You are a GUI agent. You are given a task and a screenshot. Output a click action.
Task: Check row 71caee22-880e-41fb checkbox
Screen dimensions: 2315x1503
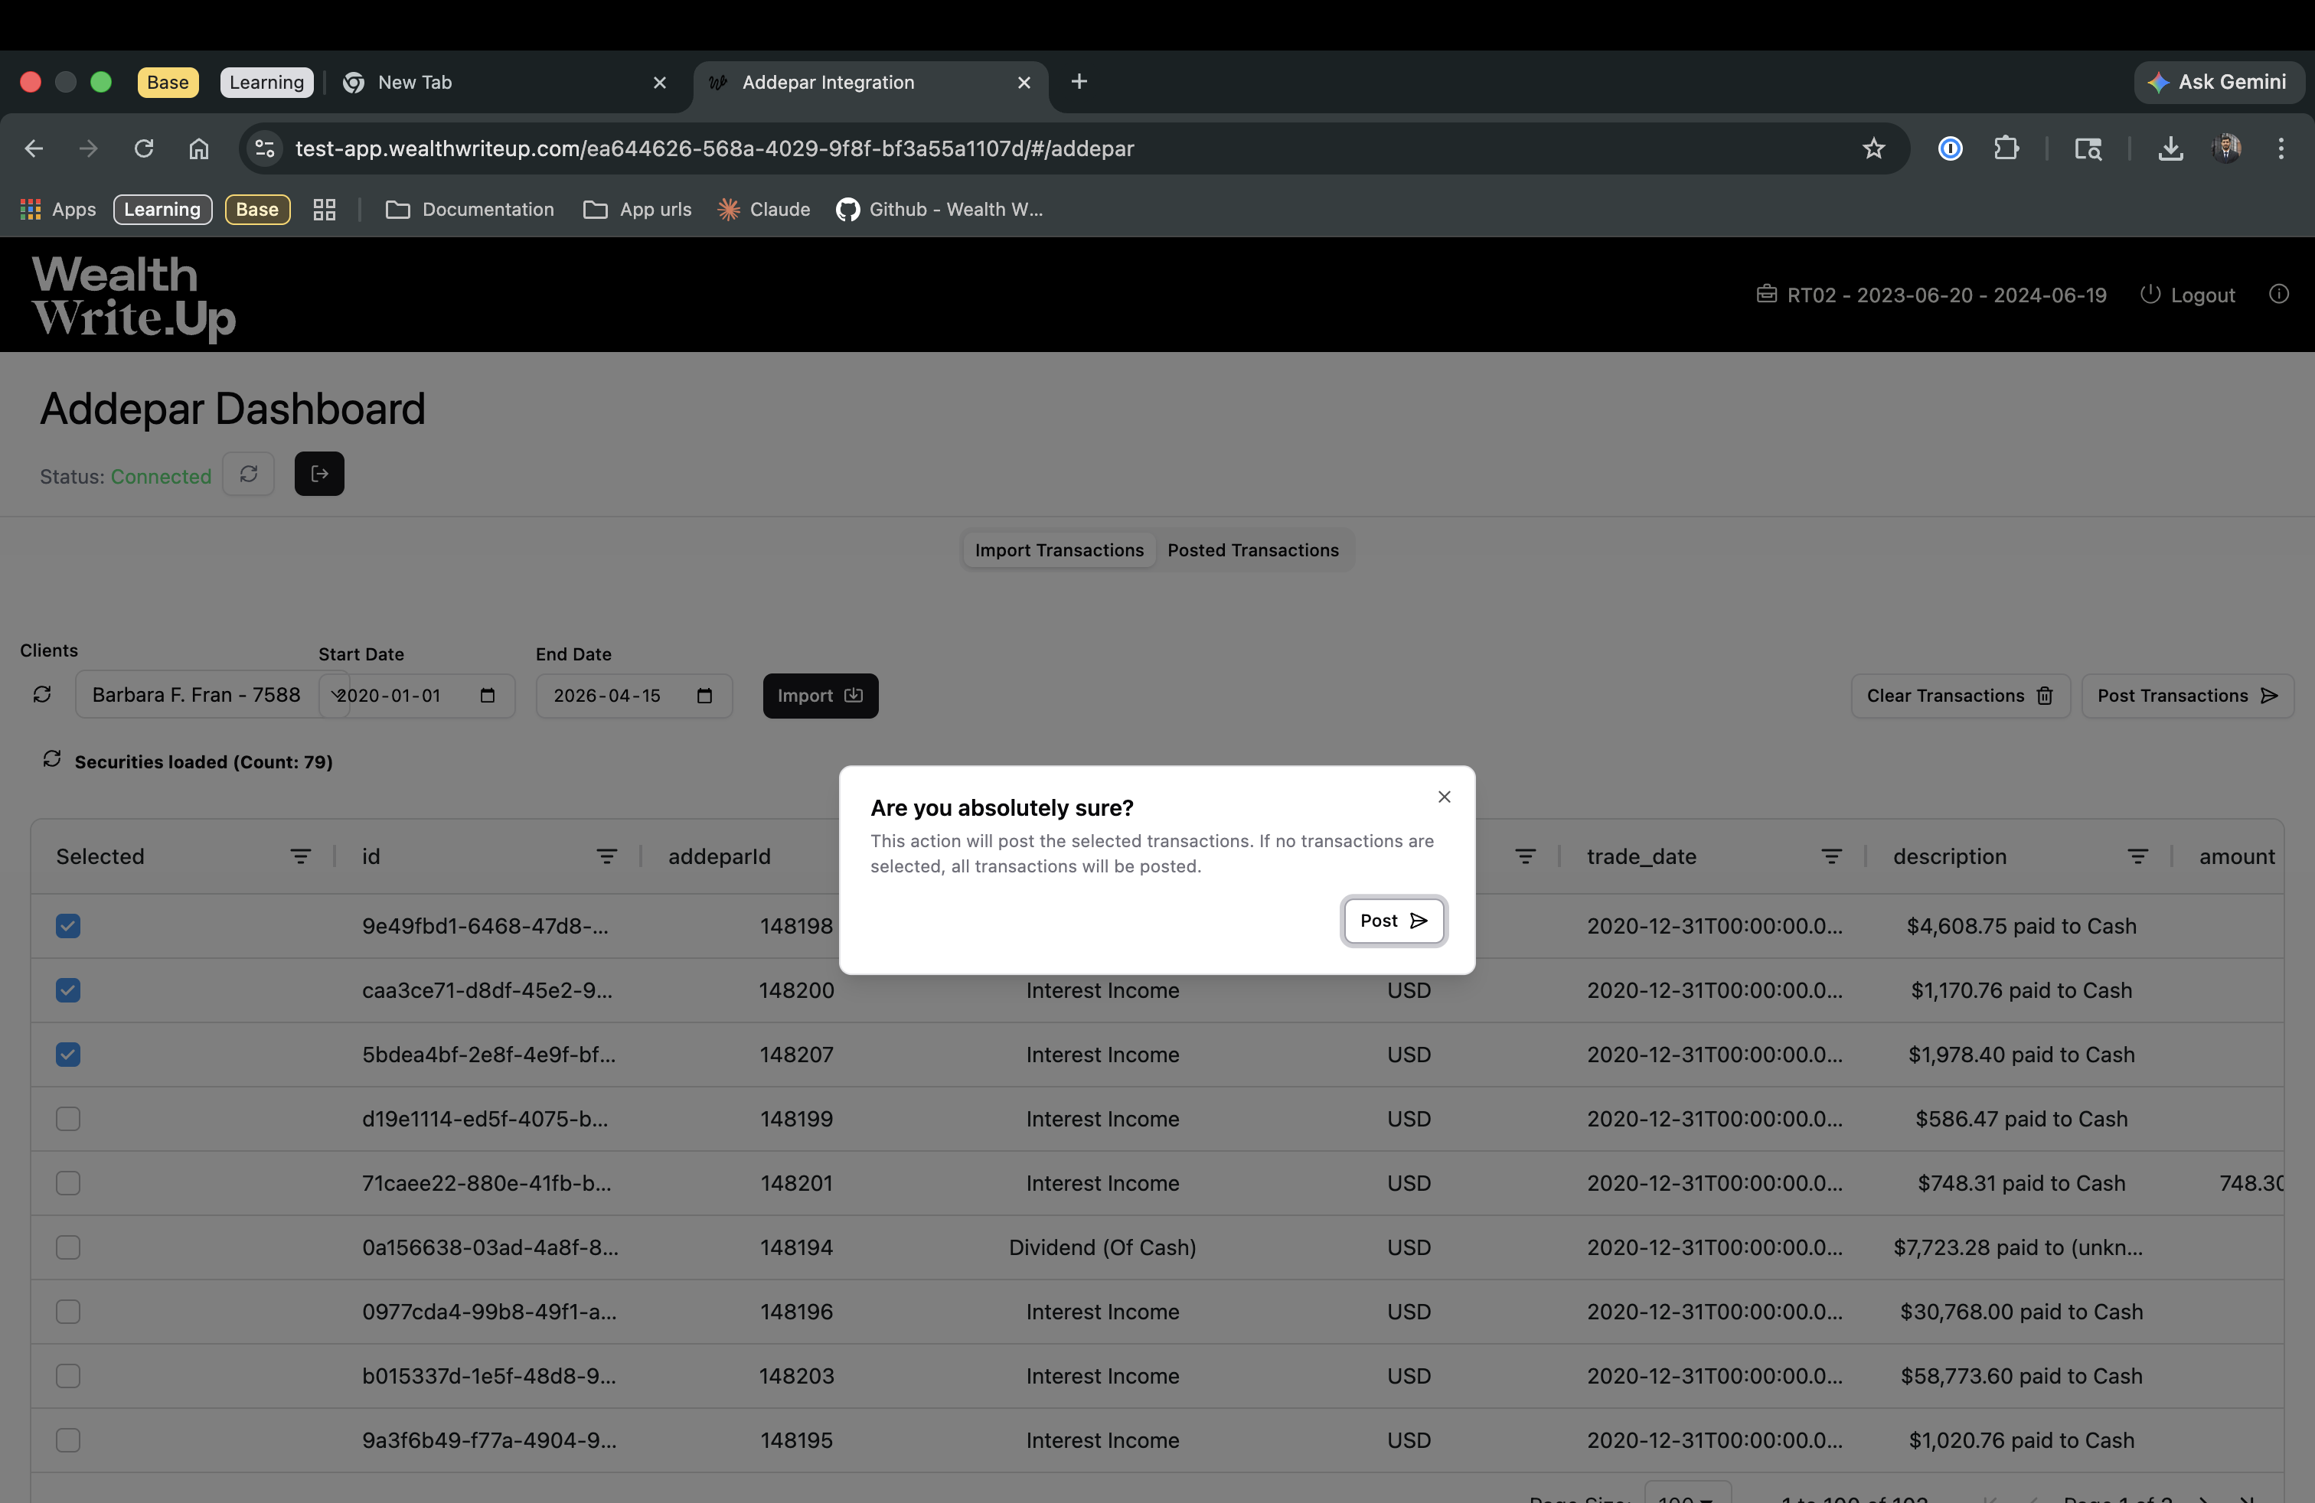click(x=68, y=1183)
